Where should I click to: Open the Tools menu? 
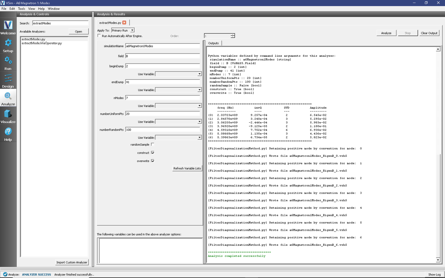tap(22, 9)
